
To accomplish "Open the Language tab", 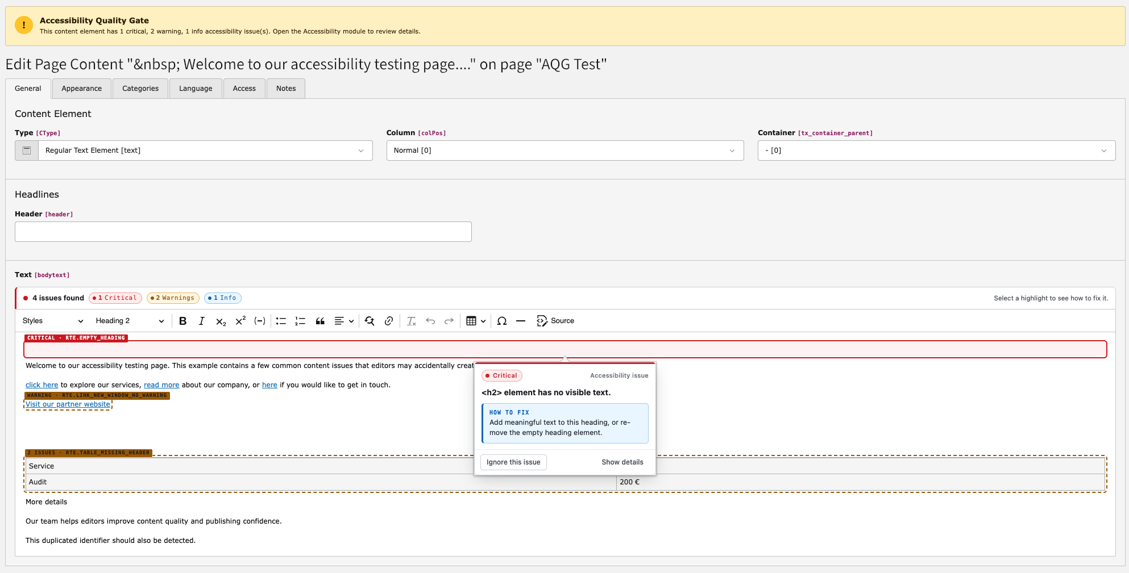I will 196,89.
